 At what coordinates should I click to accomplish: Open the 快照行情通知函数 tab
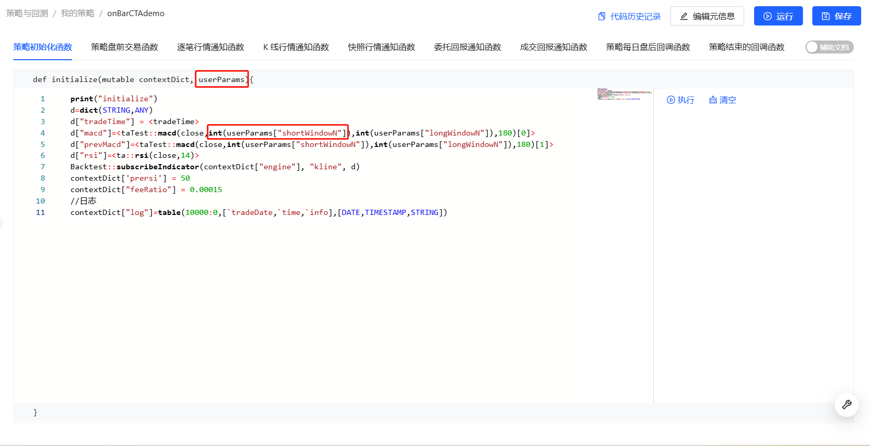381,47
